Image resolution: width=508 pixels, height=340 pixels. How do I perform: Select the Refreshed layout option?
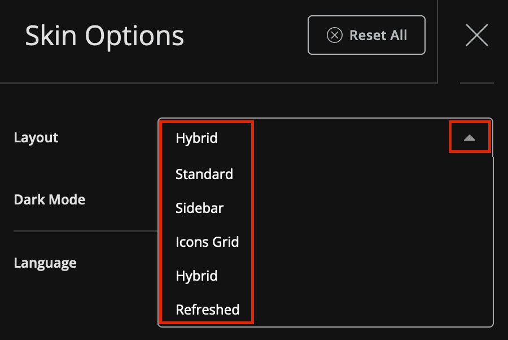(207, 310)
